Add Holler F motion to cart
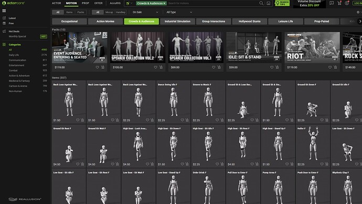The image size is (362, 204). (327, 164)
